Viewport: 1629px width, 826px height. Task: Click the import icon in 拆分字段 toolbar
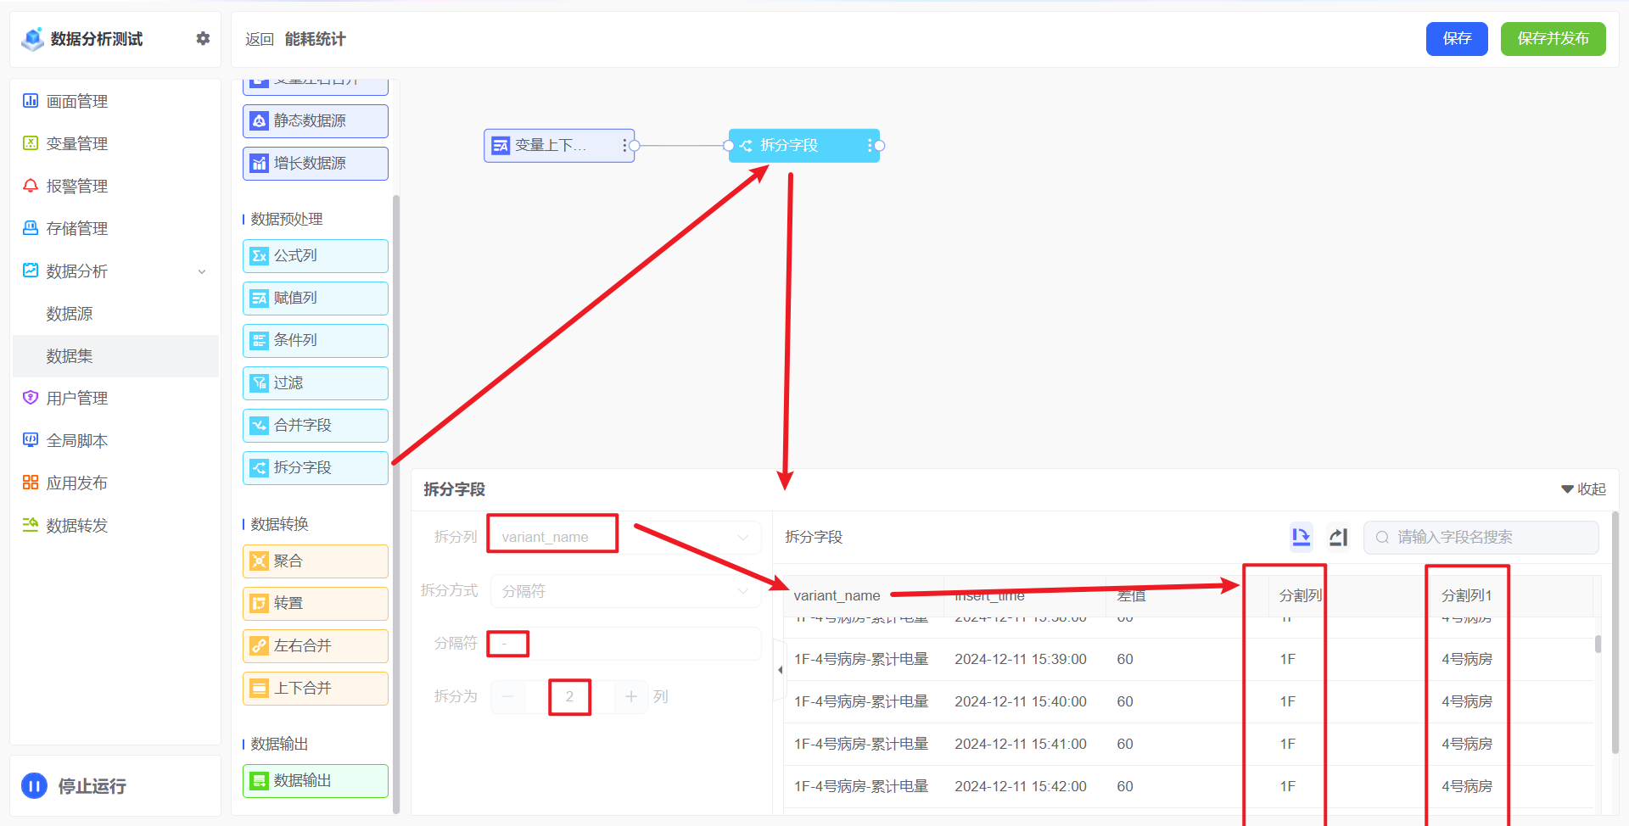[1301, 537]
